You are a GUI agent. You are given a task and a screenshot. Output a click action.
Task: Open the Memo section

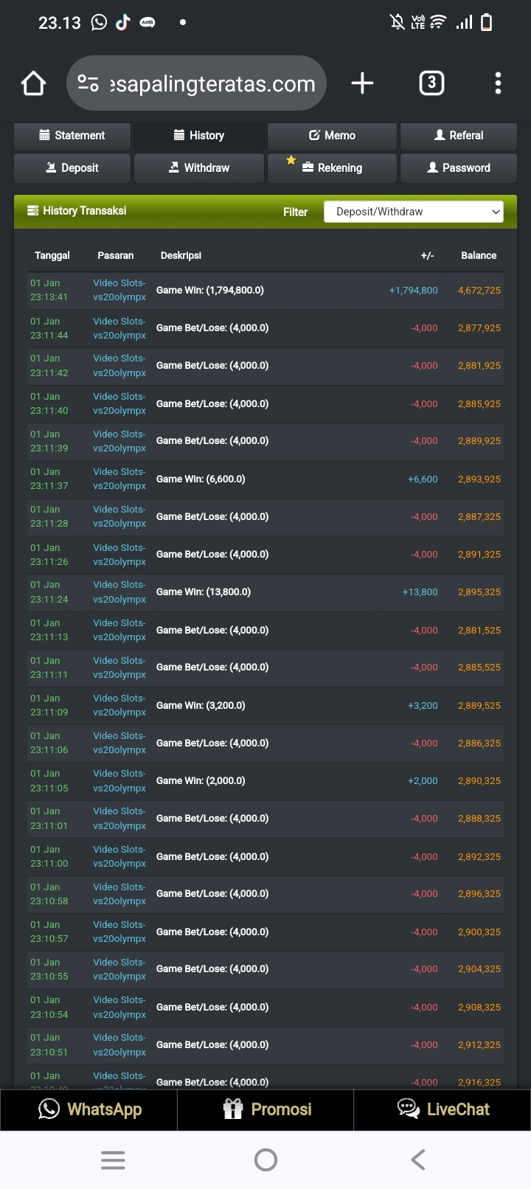click(332, 136)
